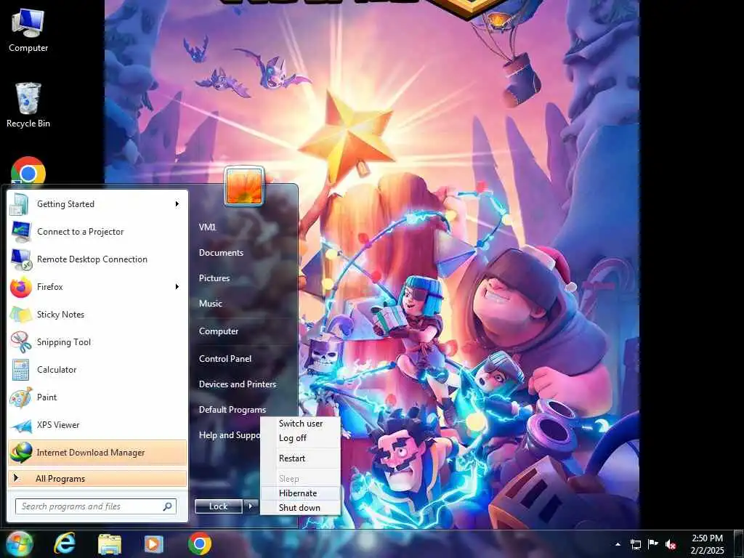Click the Windows Start orb

20,543
